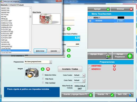Click the Seleccionar button
The image size is (137, 102).
40,51
